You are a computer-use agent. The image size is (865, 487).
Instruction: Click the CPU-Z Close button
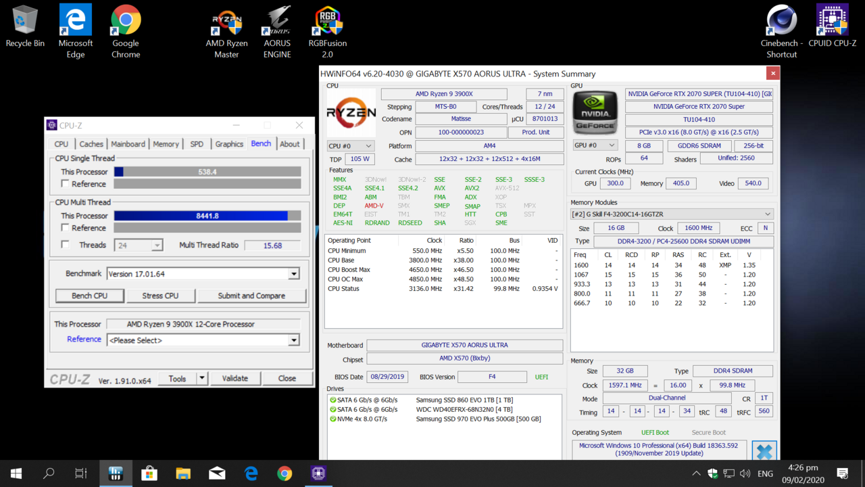(x=287, y=379)
